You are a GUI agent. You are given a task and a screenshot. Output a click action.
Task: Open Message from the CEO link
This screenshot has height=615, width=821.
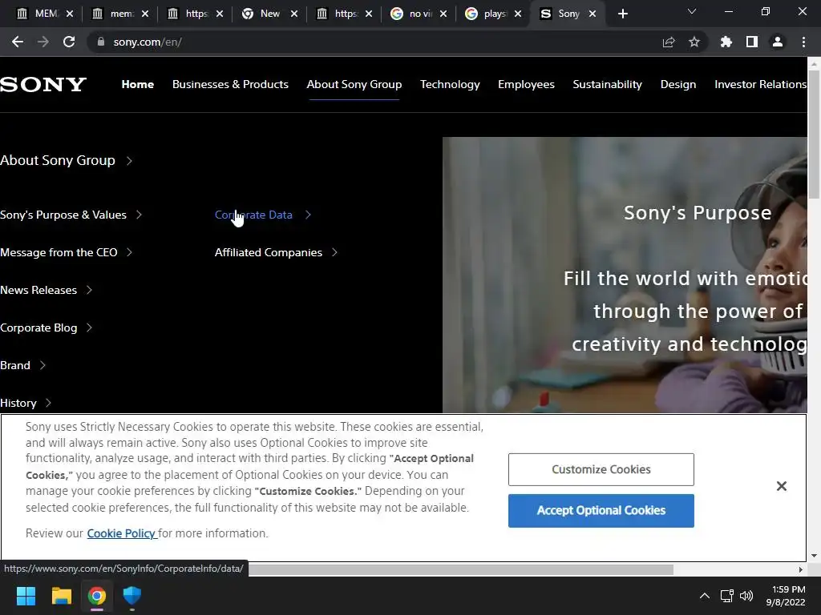click(x=66, y=252)
